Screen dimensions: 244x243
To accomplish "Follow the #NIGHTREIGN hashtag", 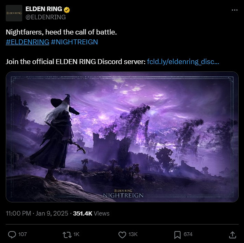I will tap(74, 42).
